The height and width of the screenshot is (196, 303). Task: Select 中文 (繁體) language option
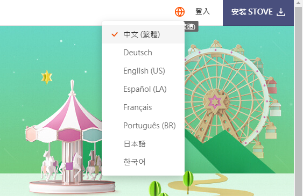coord(143,34)
